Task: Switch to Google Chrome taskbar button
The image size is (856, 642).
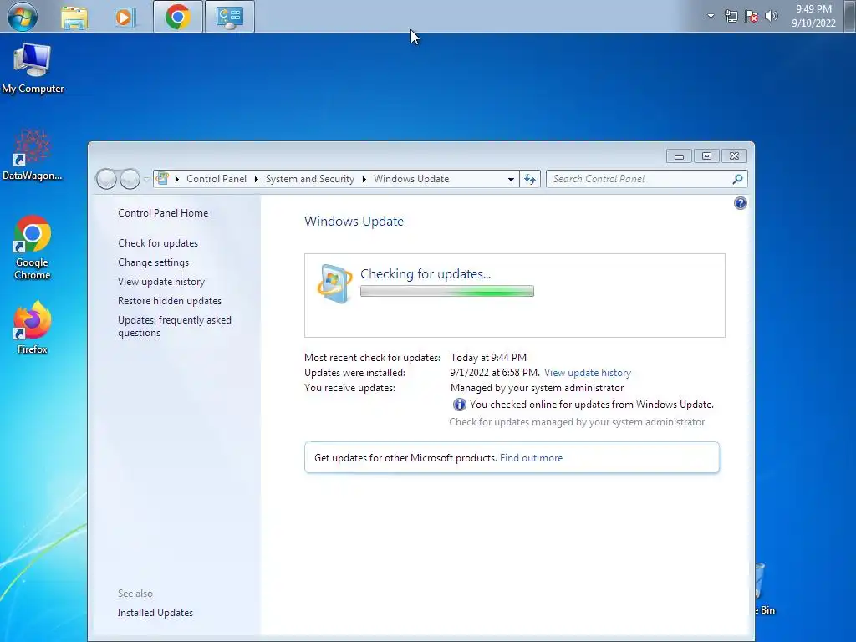Action: pos(178,17)
